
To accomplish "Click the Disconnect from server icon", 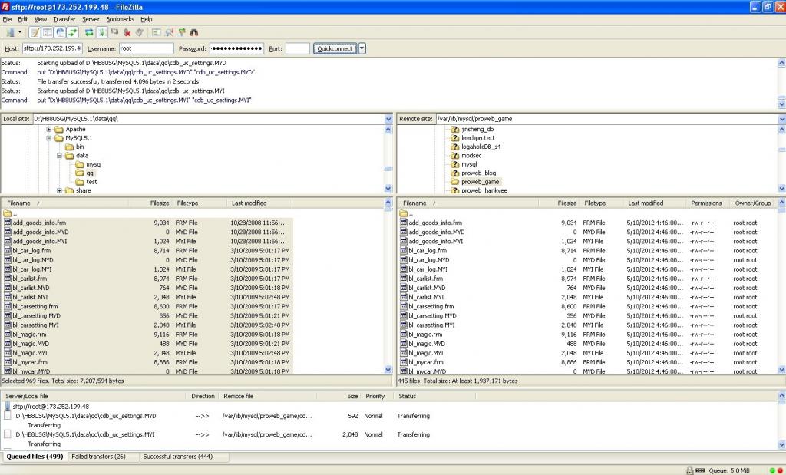I will pos(127,32).
